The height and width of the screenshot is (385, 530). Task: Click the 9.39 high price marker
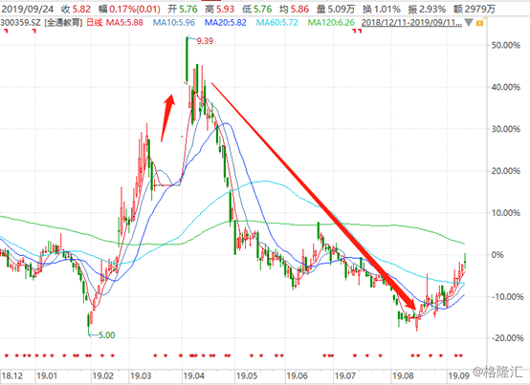pos(205,41)
